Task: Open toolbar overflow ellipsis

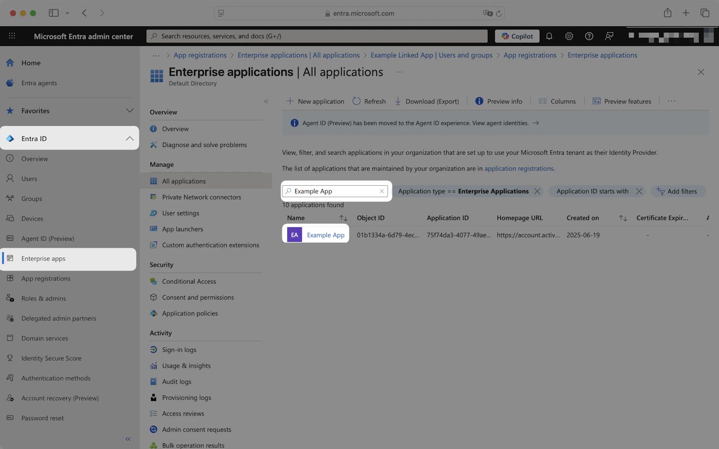Action: pyautogui.click(x=672, y=101)
